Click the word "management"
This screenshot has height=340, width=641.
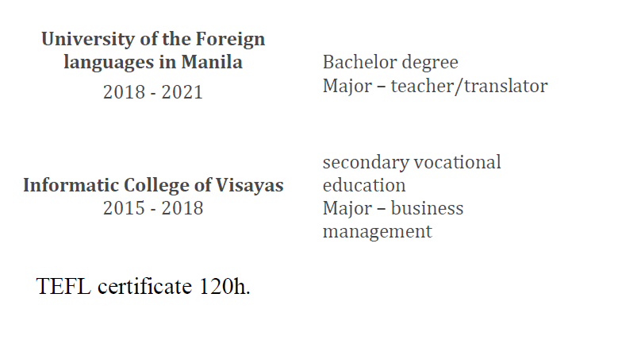click(378, 232)
